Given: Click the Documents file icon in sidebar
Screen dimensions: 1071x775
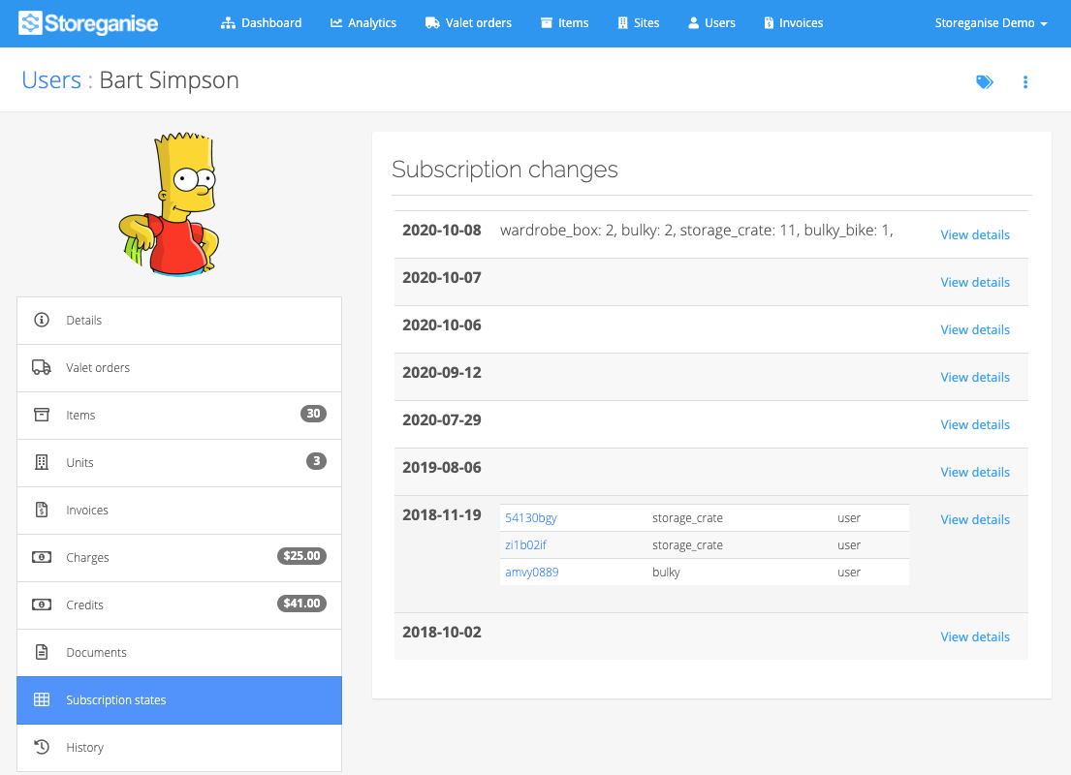Looking at the screenshot, I should tap(42, 652).
